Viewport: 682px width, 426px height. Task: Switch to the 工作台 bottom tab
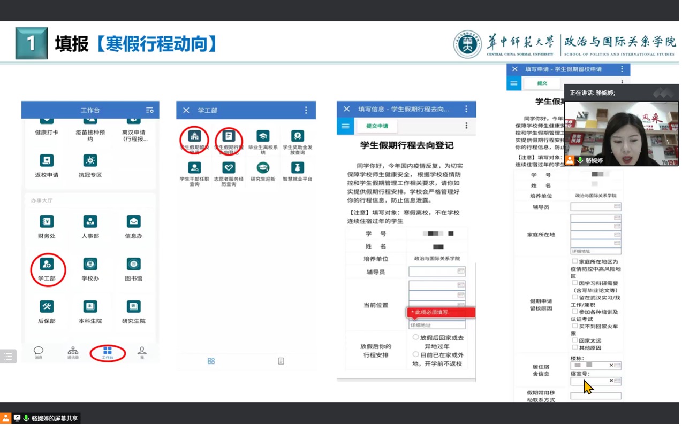coord(107,353)
